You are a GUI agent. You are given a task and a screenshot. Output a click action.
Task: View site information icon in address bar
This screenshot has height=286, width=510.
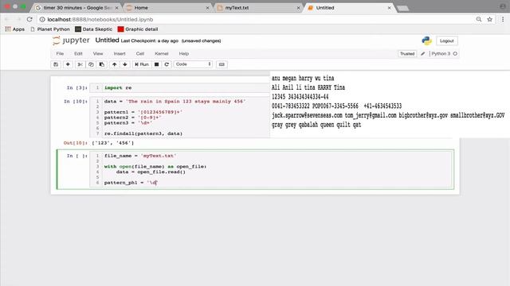(42, 19)
